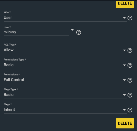Open Flags dropdown arrow
The width and height of the screenshot is (137, 131).
[124, 110]
